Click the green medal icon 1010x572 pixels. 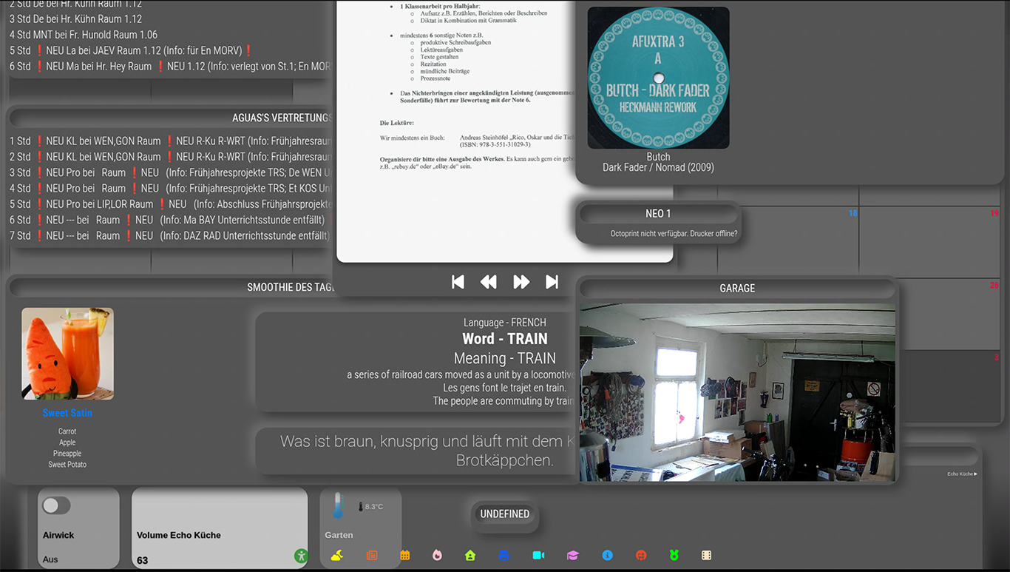(674, 555)
